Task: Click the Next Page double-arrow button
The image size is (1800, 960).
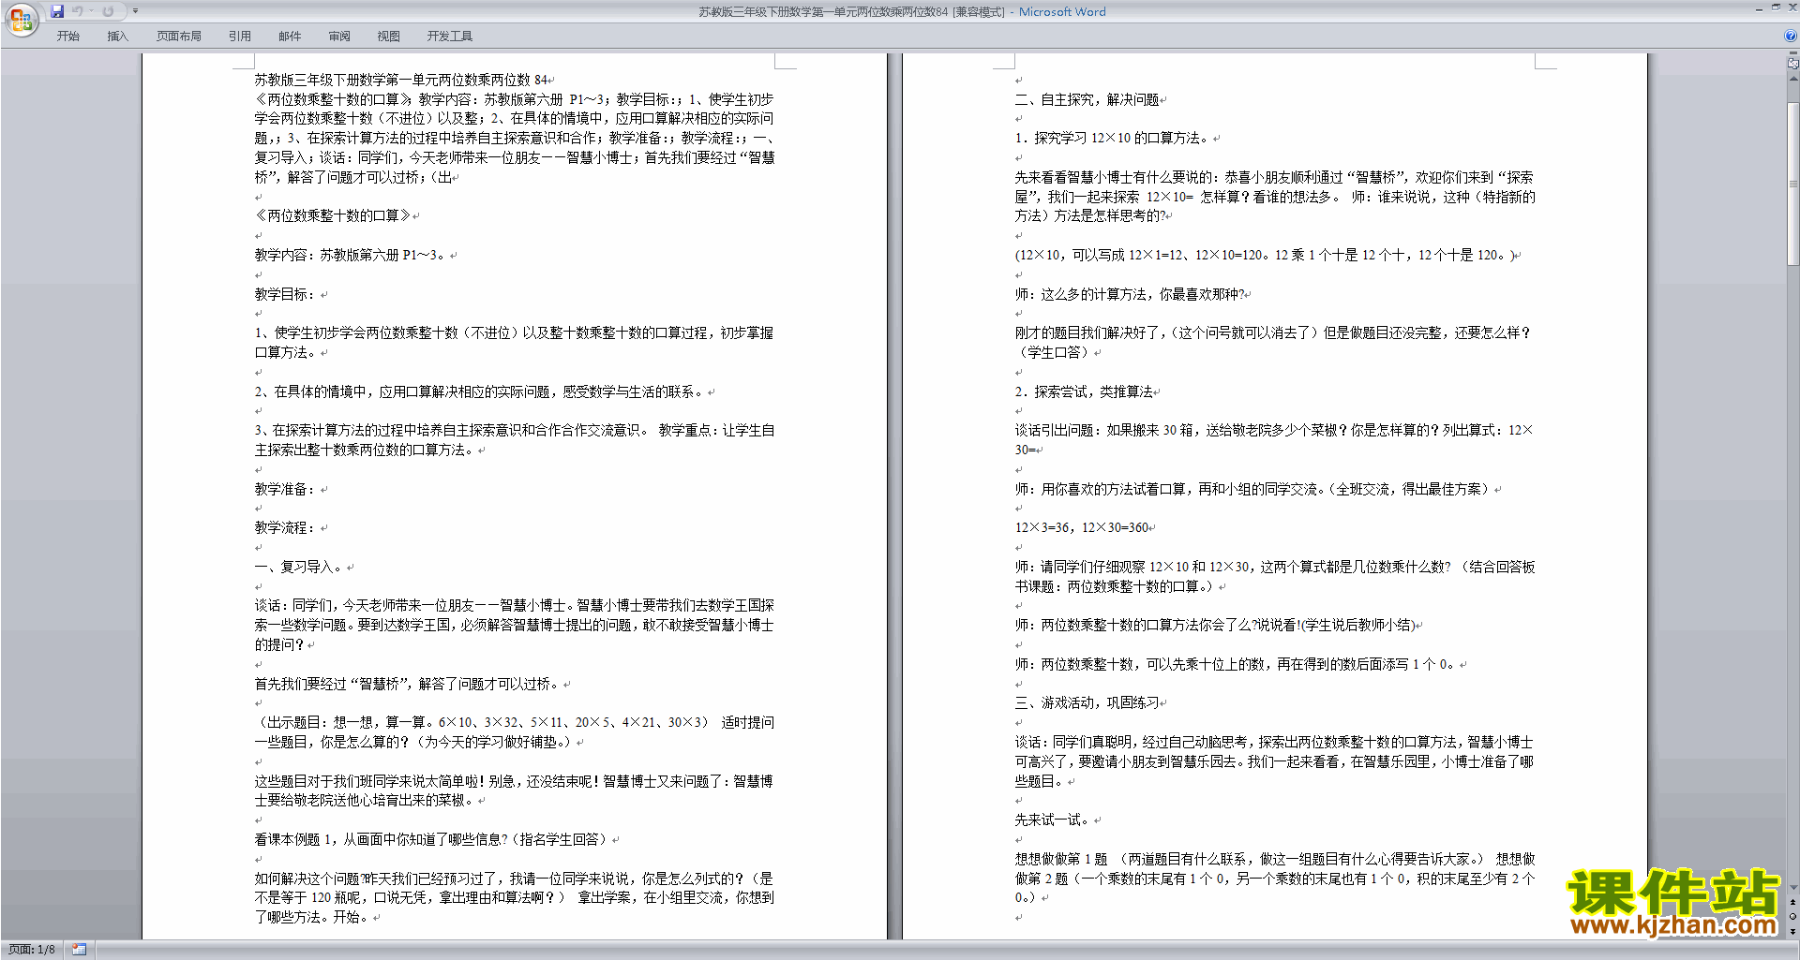Action: [1793, 931]
